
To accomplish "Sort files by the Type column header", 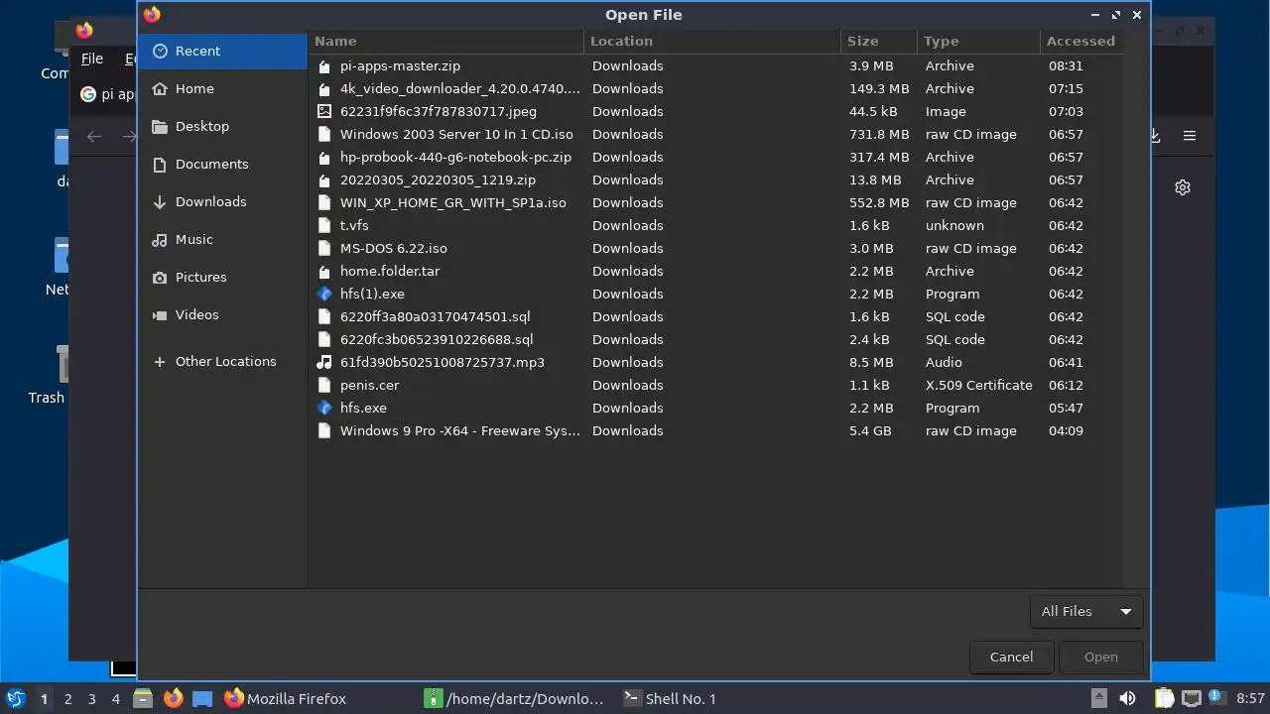I will pos(977,41).
